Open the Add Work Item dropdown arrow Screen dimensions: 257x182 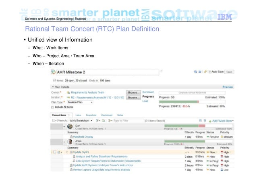pyautogui.click(x=233, y=121)
